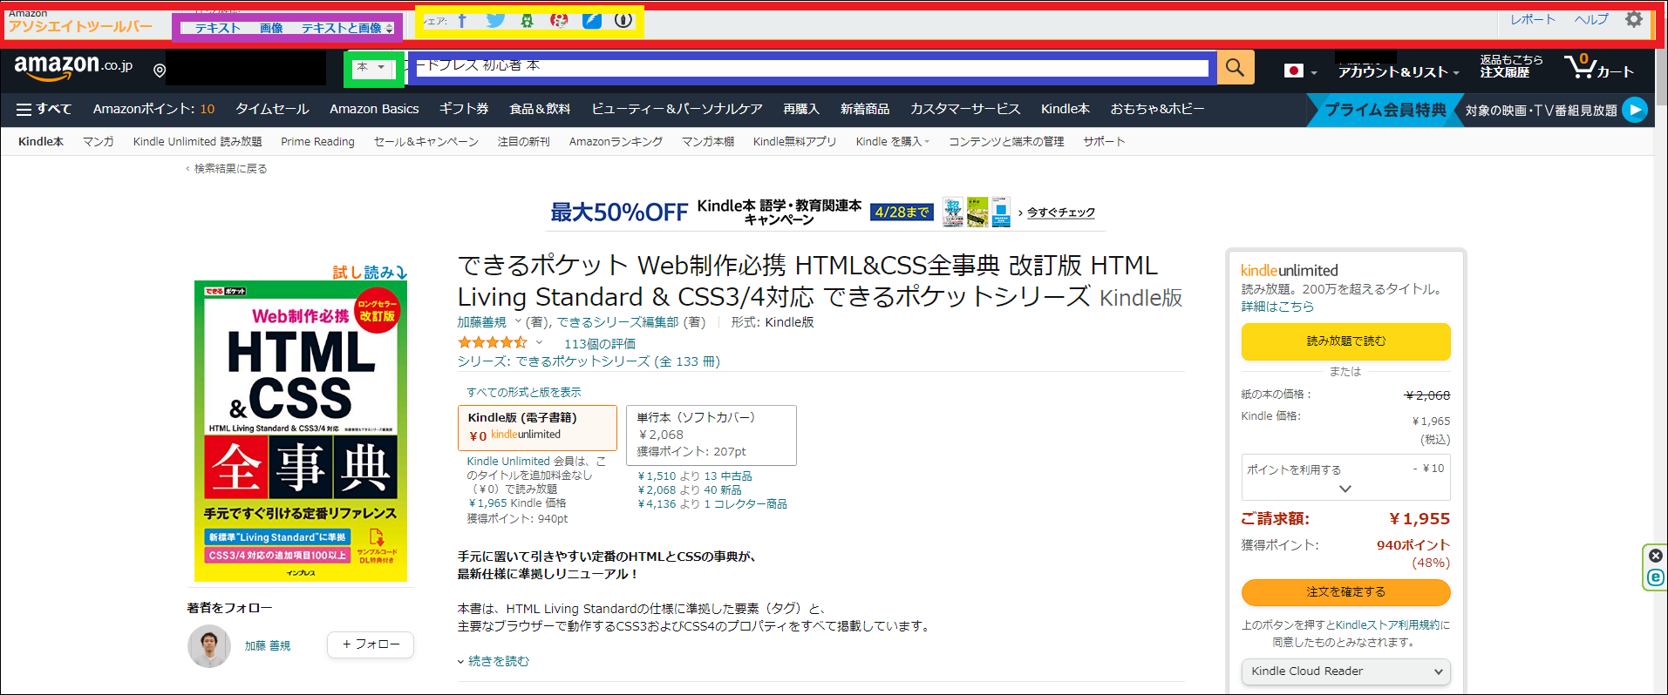Open カスタマーサービス in navigation bar

click(x=965, y=109)
